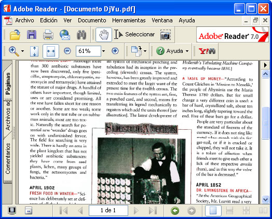This screenshot has height=219, width=272.
Task: Open the zoom percentage dropdown
Action: coord(104,51)
